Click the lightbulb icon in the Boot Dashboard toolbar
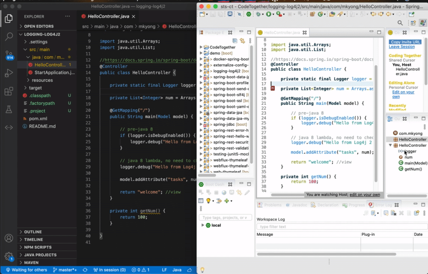428x274 pixels. (x=208, y=201)
